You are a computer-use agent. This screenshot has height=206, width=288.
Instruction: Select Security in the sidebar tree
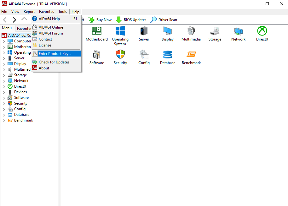[21, 103]
